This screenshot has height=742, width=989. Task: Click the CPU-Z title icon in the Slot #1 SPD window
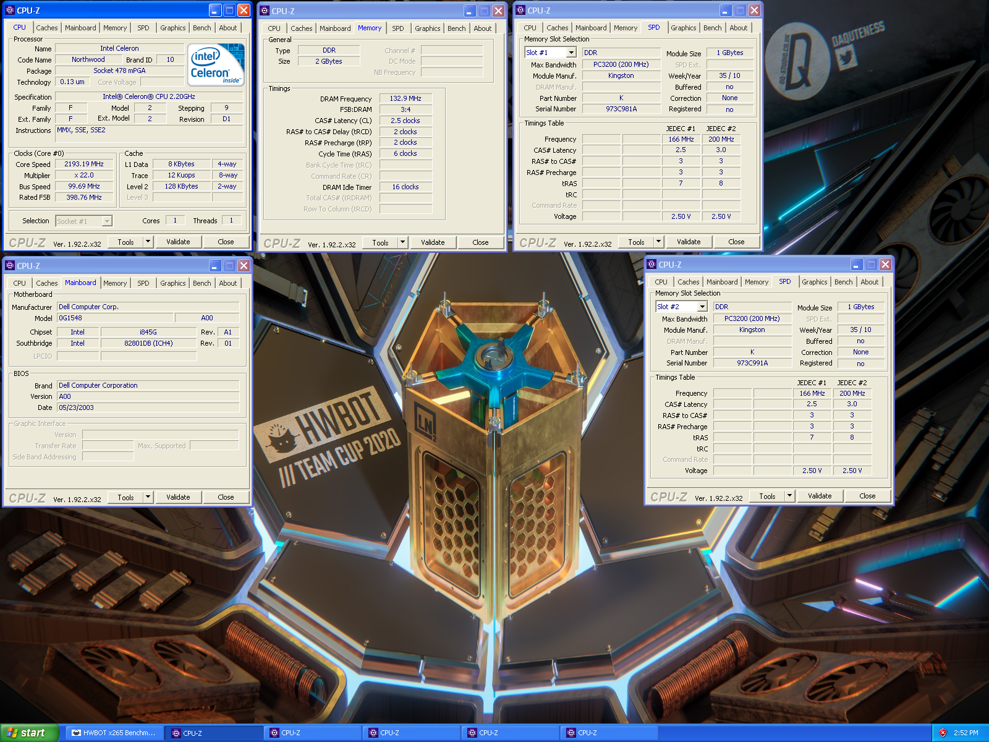point(520,11)
